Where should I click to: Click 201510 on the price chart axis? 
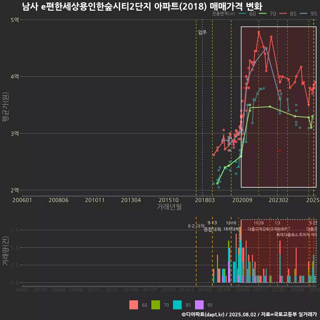click(169, 200)
